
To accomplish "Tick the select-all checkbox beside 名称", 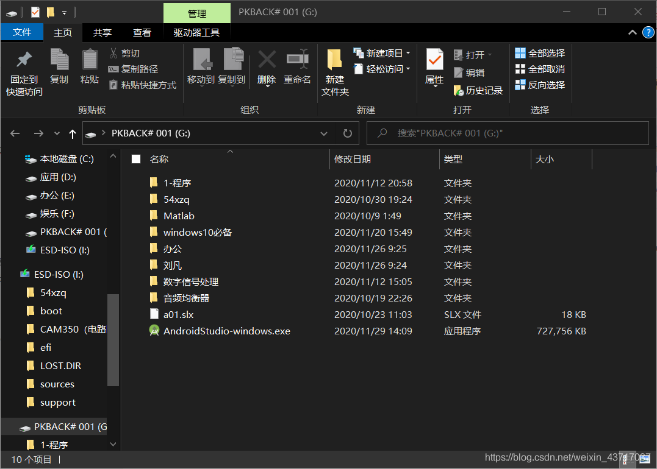I will [136, 159].
